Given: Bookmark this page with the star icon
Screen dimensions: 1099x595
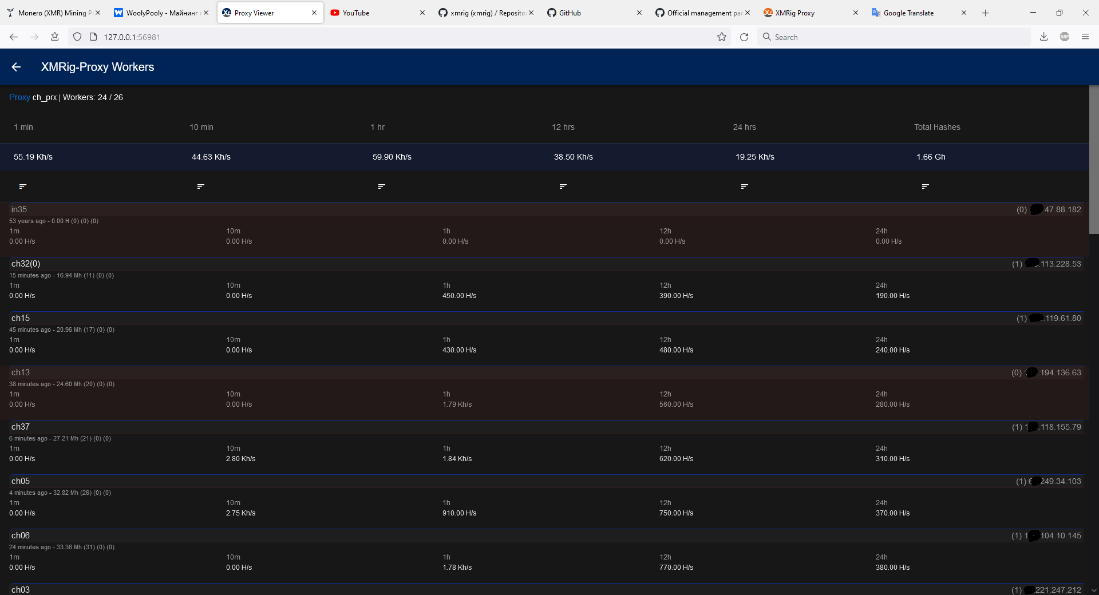Looking at the screenshot, I should 722,37.
